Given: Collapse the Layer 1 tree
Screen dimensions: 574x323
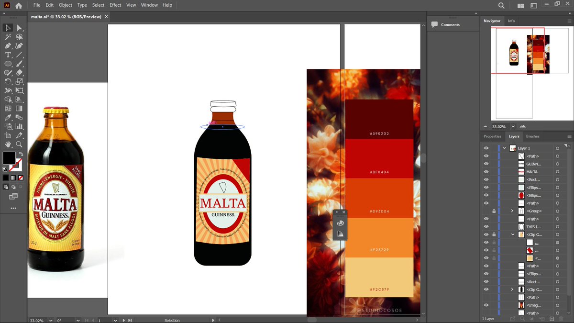Looking at the screenshot, I should (x=504, y=148).
